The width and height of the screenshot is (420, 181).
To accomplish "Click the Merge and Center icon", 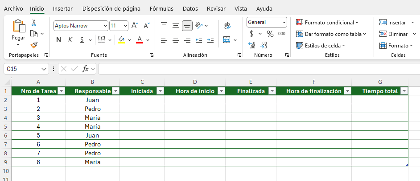I will [x=227, y=40].
